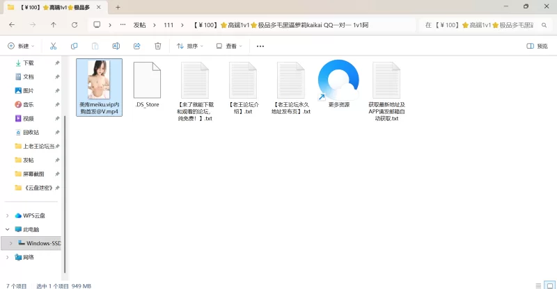Screen dimensions: 557x289
Task: Click the pin icon beside 文档
Action: [x=57, y=76]
